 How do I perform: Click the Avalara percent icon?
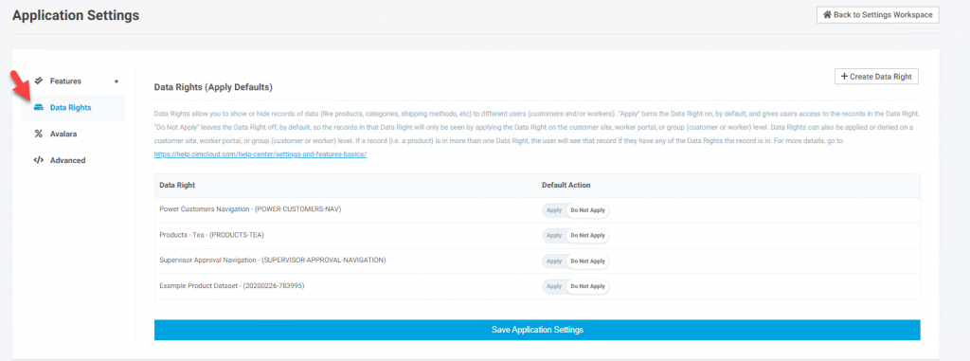tap(38, 134)
